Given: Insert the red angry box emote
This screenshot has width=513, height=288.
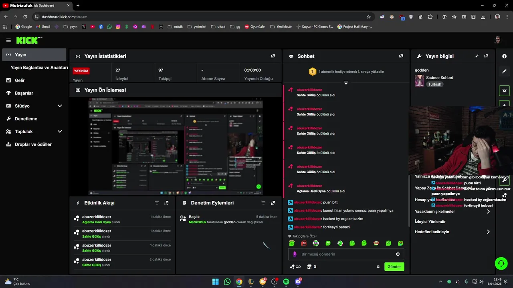Looking at the screenshot, I should coord(304,243).
